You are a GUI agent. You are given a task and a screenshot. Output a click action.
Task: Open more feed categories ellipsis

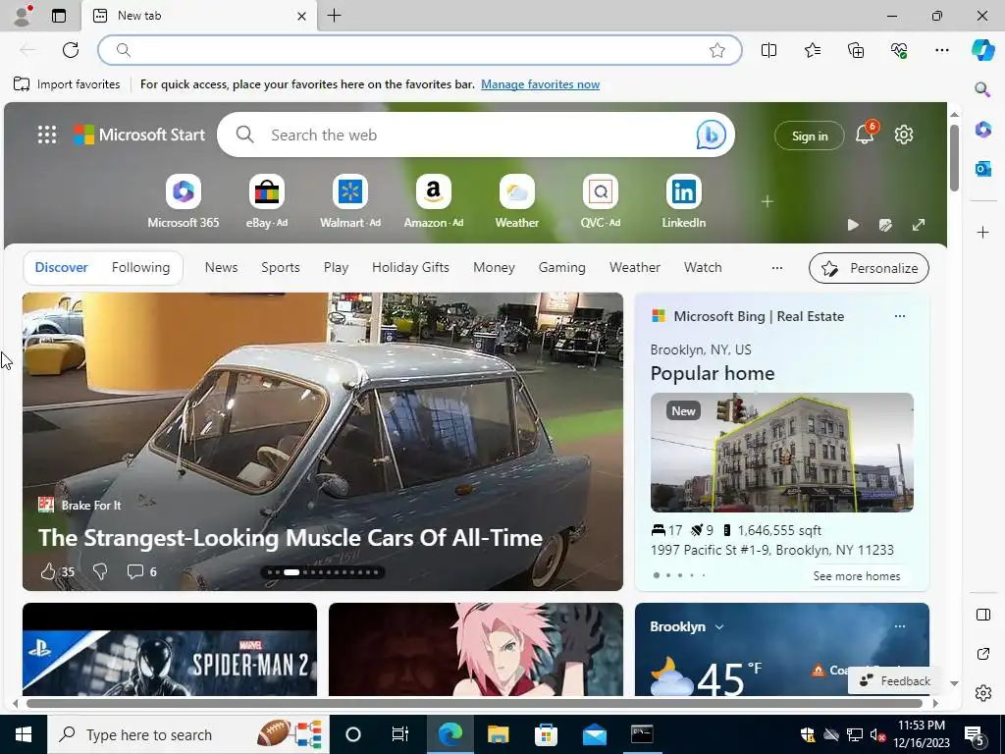(x=777, y=268)
